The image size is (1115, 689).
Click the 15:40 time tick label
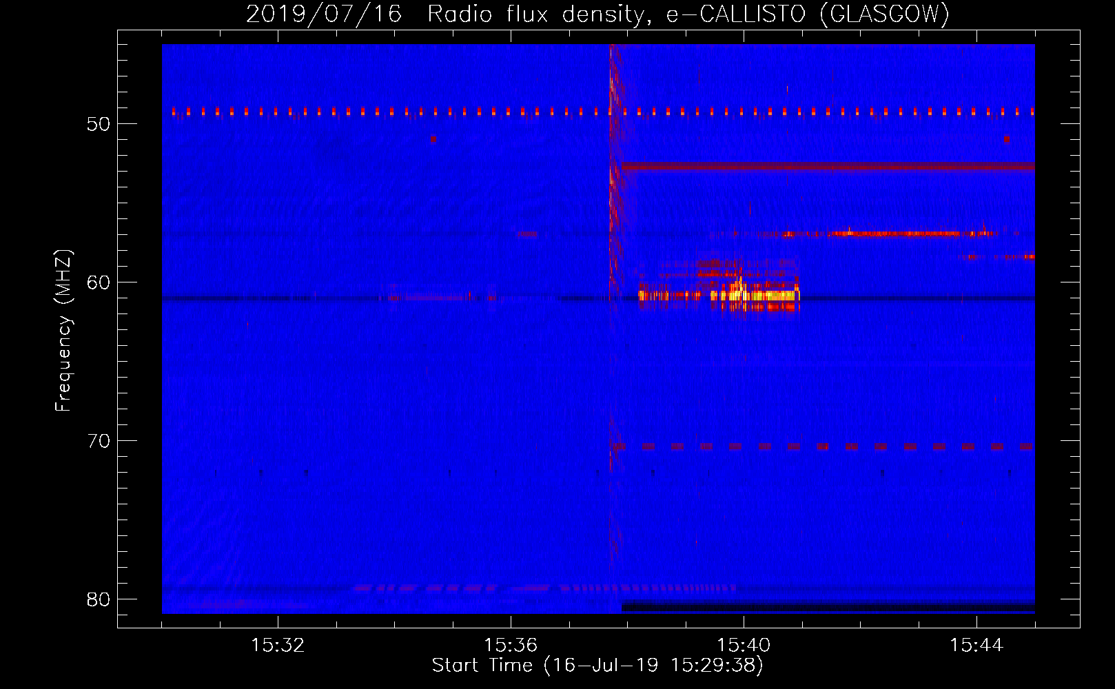pos(744,645)
